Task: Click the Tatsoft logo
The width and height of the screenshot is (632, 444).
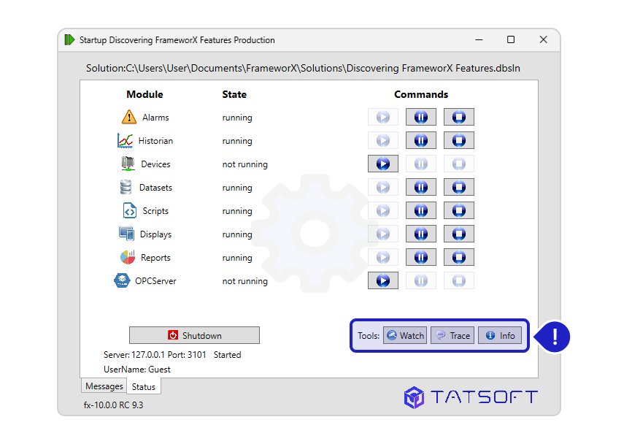Action: point(471,397)
